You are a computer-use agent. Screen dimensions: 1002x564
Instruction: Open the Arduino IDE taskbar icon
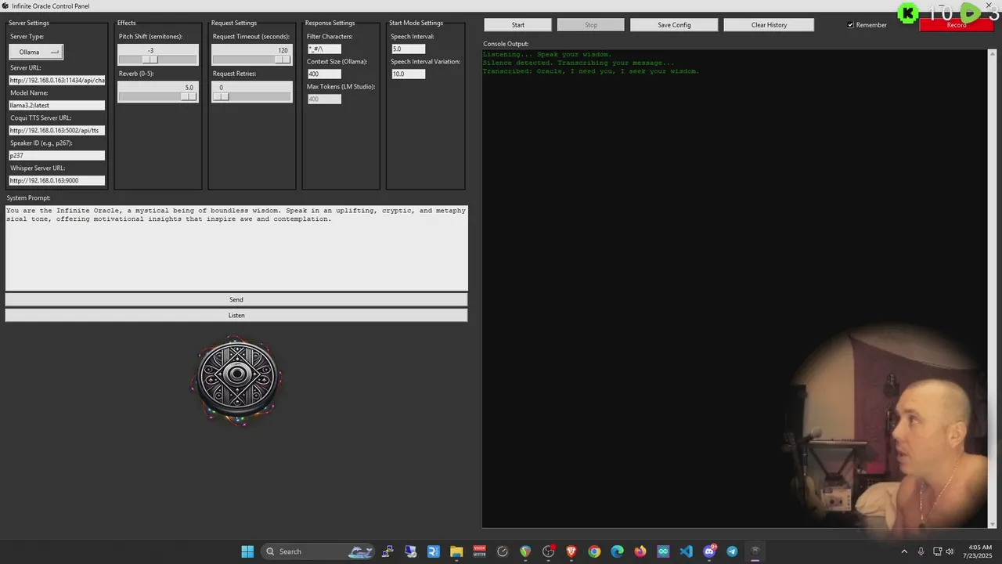(663, 551)
